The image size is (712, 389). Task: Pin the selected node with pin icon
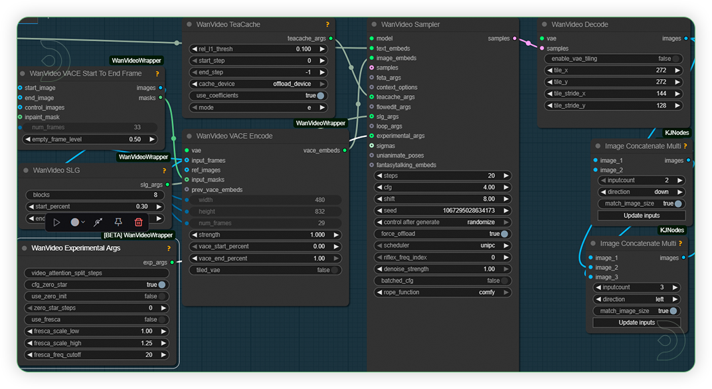click(118, 222)
